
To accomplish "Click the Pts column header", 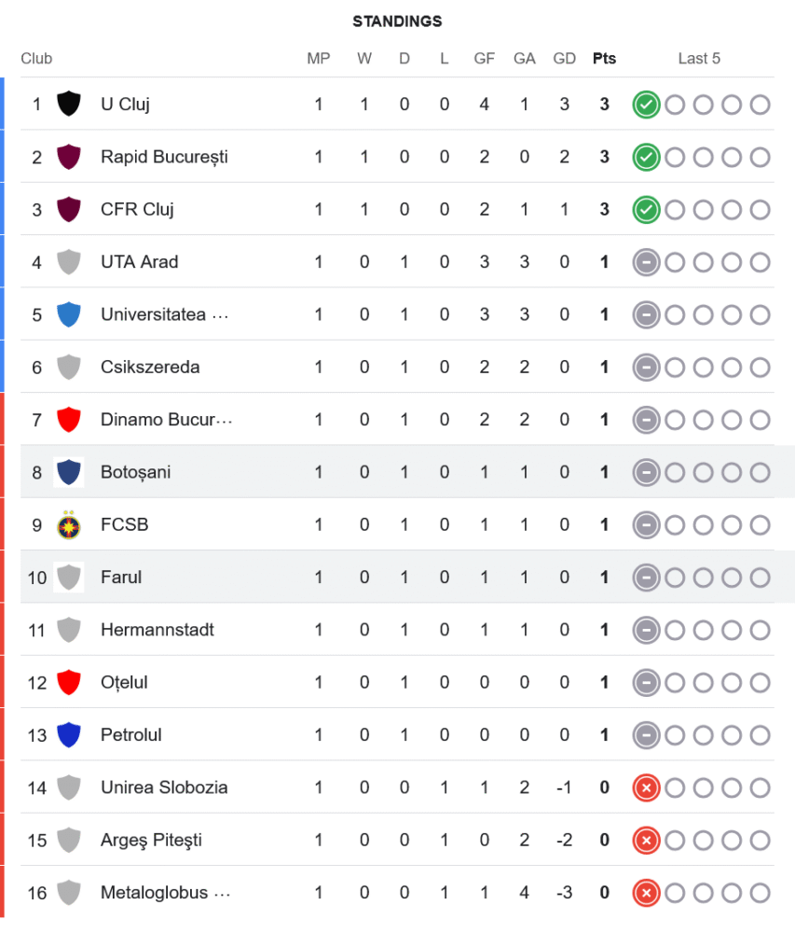I will click(x=604, y=58).
